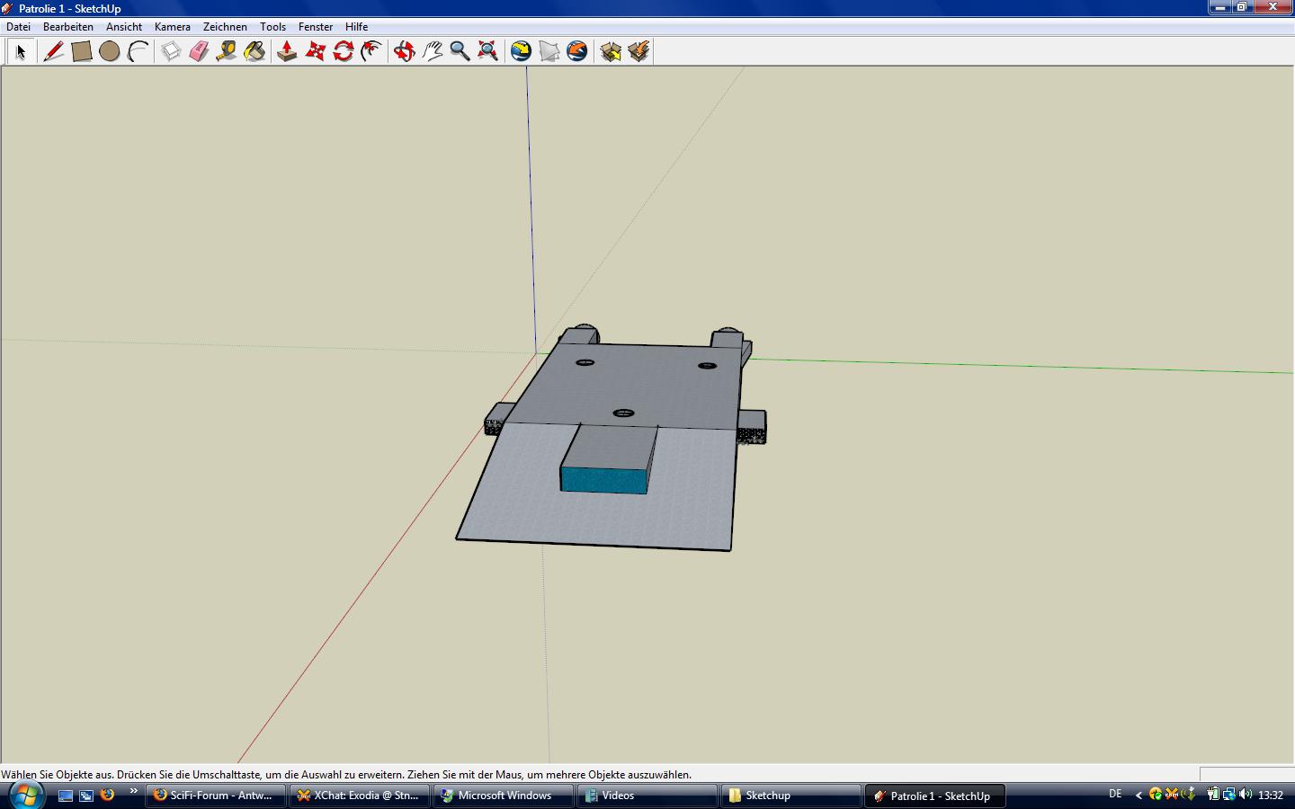Image resolution: width=1295 pixels, height=809 pixels.
Task: Select the Pan hand tool
Action: tap(433, 51)
